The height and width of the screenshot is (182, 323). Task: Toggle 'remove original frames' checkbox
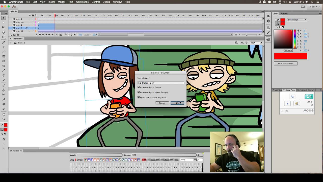pos(139,87)
